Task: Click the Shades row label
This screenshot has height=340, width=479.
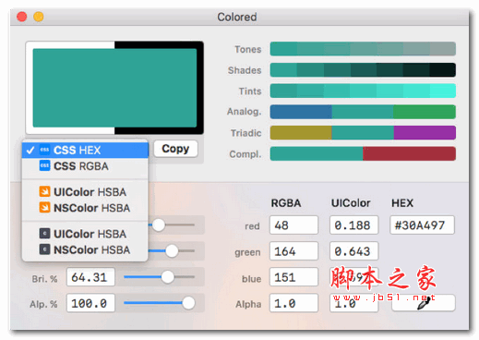Action: [x=245, y=70]
